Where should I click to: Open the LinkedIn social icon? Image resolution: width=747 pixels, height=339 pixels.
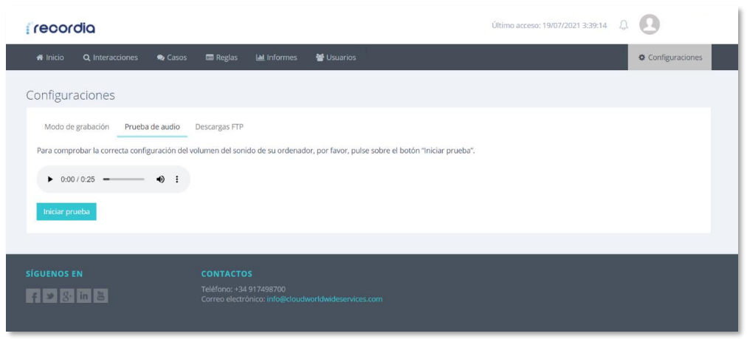84,296
